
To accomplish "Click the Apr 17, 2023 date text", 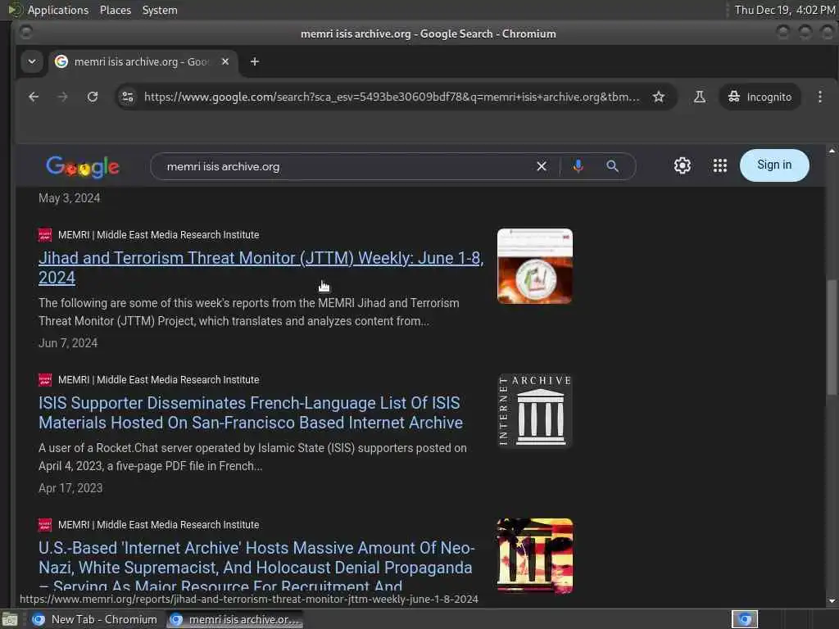I will [70, 488].
